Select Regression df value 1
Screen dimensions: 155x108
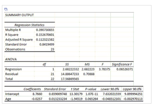pyautogui.click(x=53, y=69)
